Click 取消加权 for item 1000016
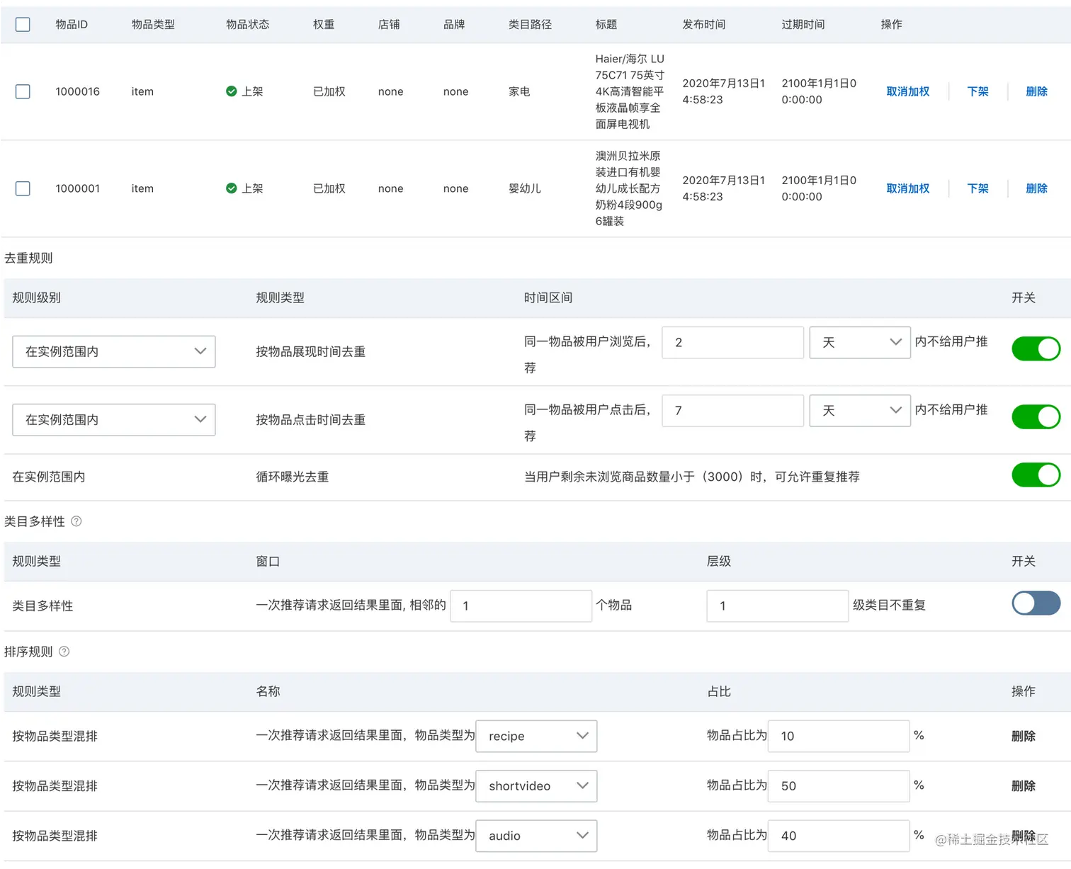The height and width of the screenshot is (869, 1071). click(x=907, y=91)
